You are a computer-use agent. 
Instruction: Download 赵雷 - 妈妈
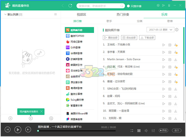click(x=176, y=96)
